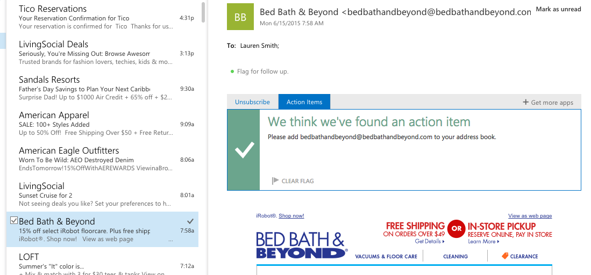This screenshot has width=591, height=275.
Task: Click Get Details under Free Shipping
Action: (430, 242)
